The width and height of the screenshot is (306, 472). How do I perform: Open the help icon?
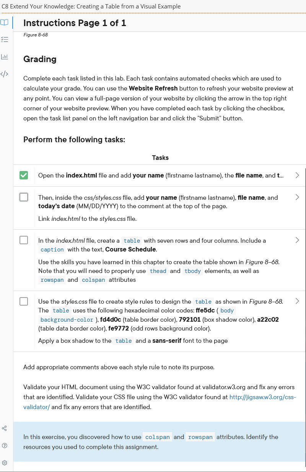click(x=5, y=445)
